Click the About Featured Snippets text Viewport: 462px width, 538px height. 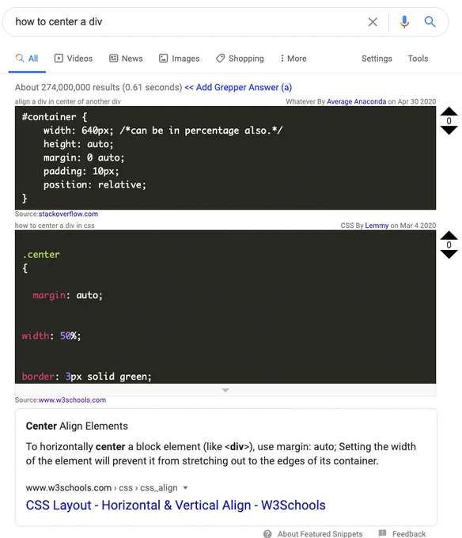320,533
